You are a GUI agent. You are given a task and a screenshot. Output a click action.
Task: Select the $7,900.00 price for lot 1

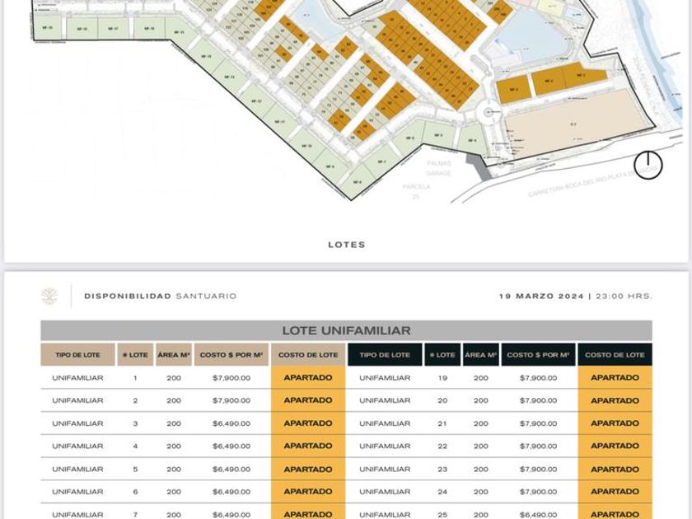tap(231, 378)
